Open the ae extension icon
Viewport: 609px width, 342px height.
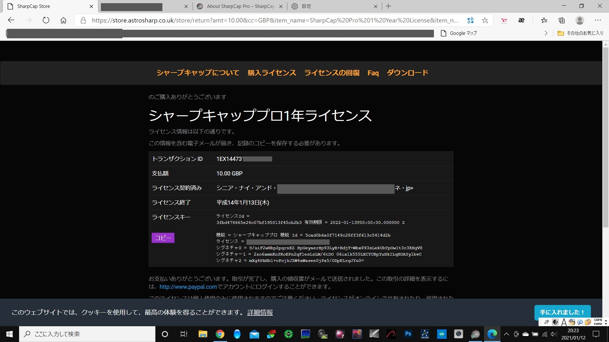tap(521, 20)
